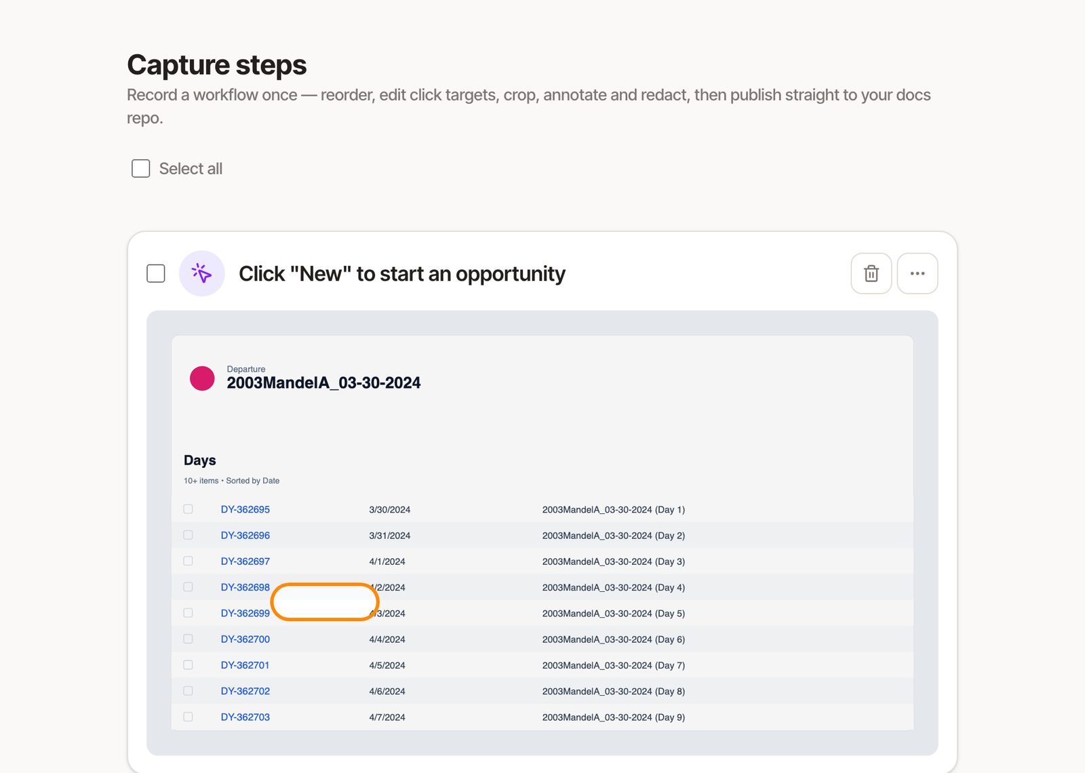Open day record DY-362702

[x=245, y=691]
